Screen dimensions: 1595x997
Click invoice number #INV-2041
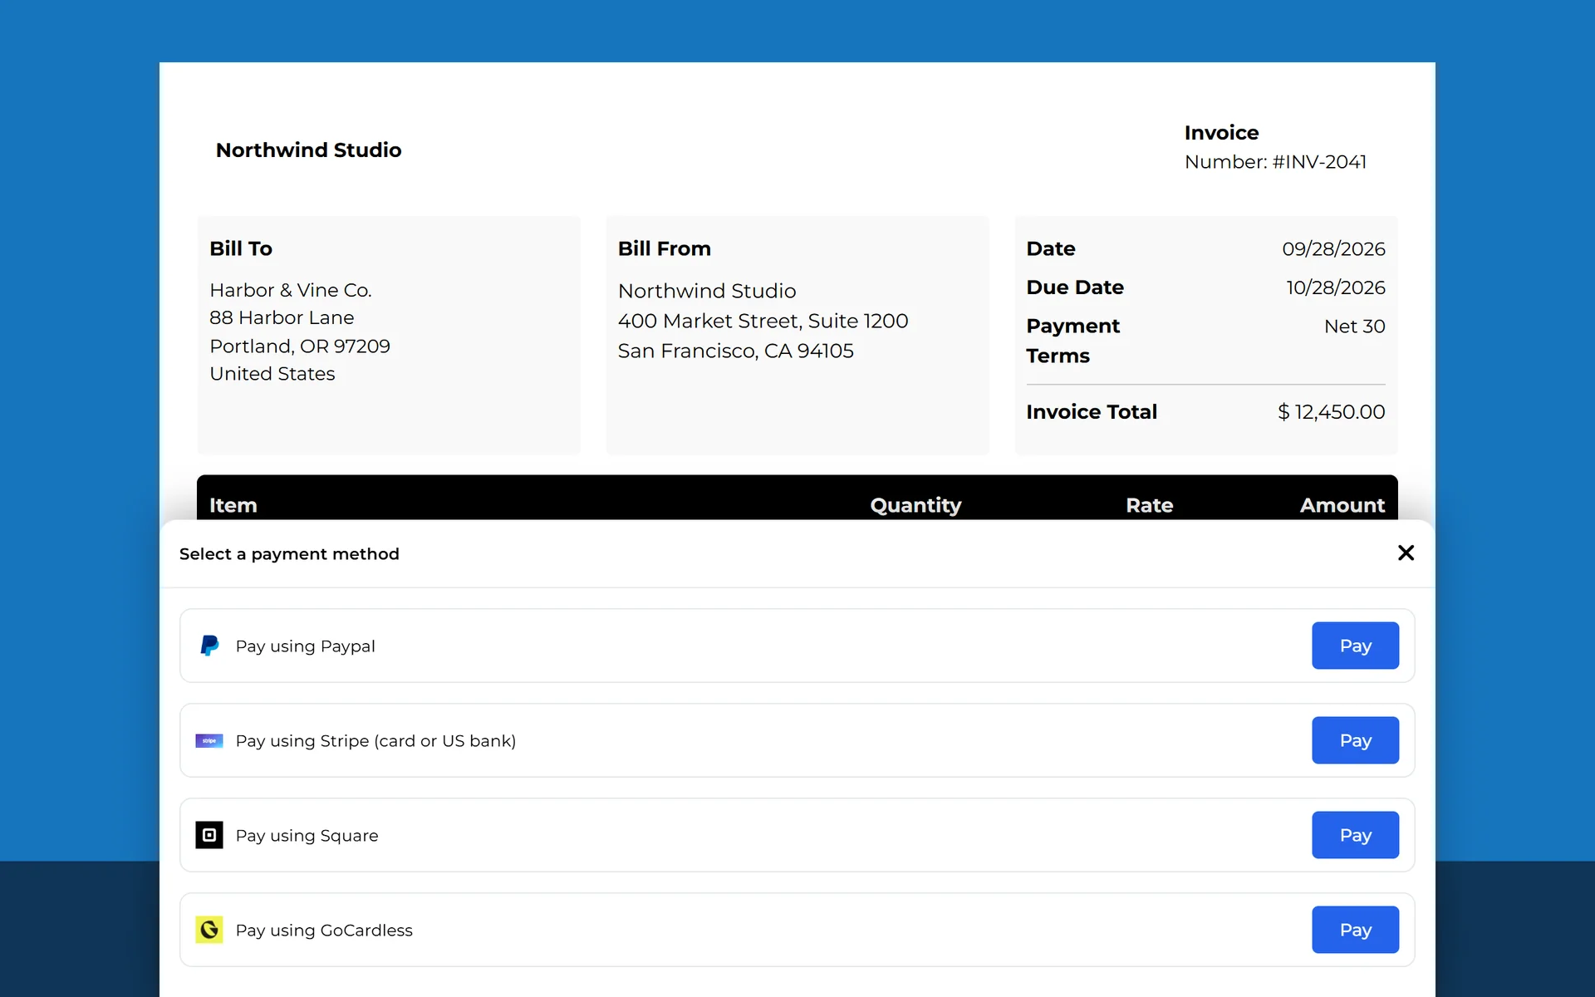click(x=1319, y=162)
